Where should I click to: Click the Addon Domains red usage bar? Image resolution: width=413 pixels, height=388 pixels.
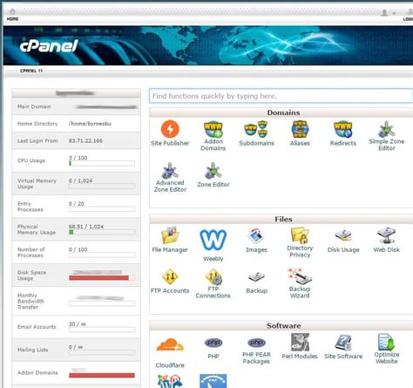tap(102, 375)
